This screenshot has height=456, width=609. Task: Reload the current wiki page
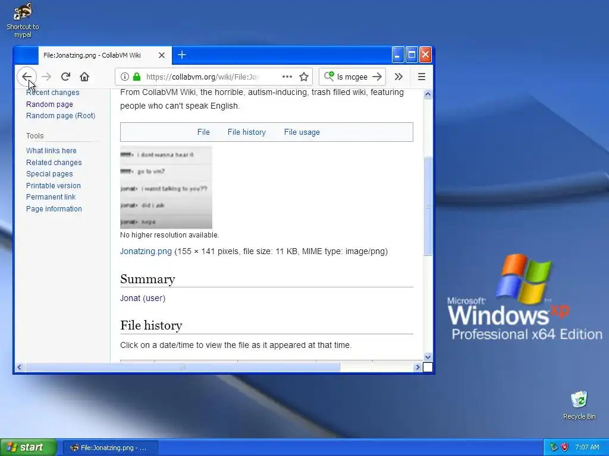point(65,77)
